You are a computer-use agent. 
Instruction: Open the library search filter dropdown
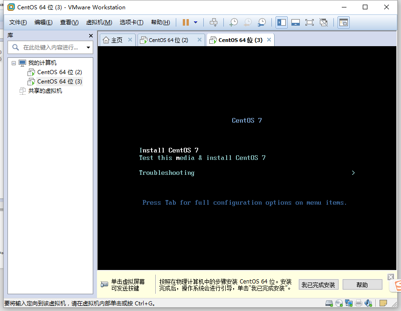click(88, 48)
